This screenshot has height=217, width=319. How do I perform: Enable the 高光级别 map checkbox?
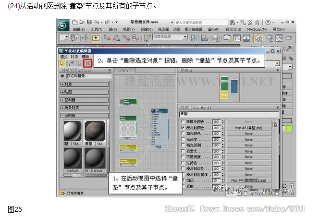[183, 145]
